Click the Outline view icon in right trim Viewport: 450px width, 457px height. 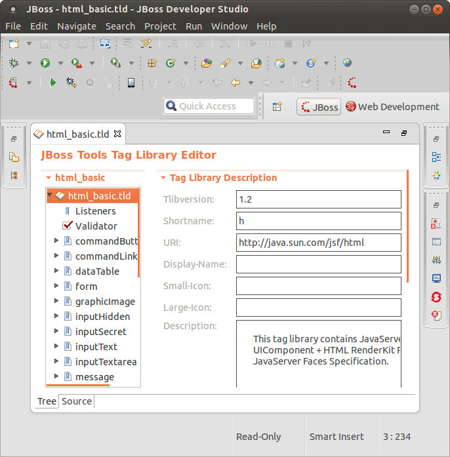pyautogui.click(x=436, y=157)
